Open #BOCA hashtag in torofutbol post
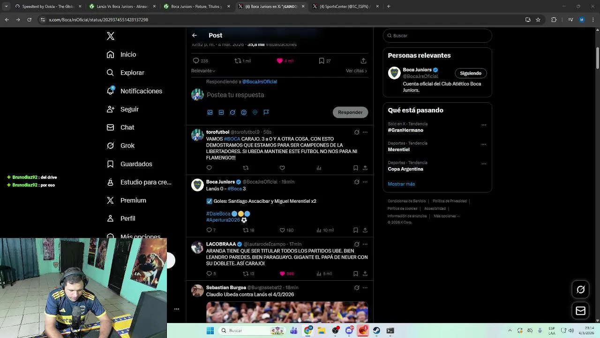This screenshot has width=600, height=338. pos(232,139)
